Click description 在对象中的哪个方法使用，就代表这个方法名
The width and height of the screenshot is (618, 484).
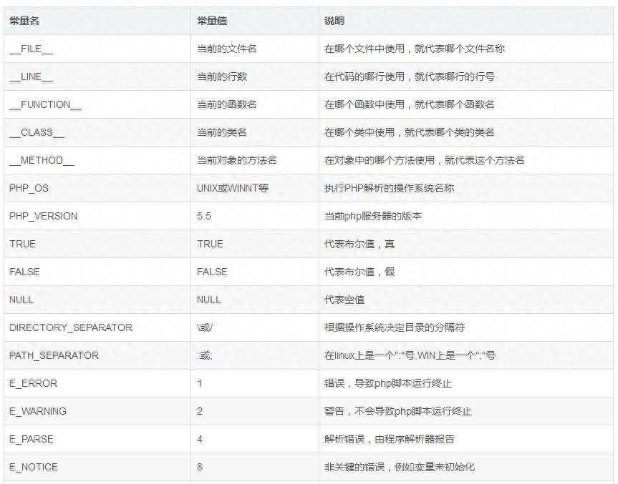[425, 161]
